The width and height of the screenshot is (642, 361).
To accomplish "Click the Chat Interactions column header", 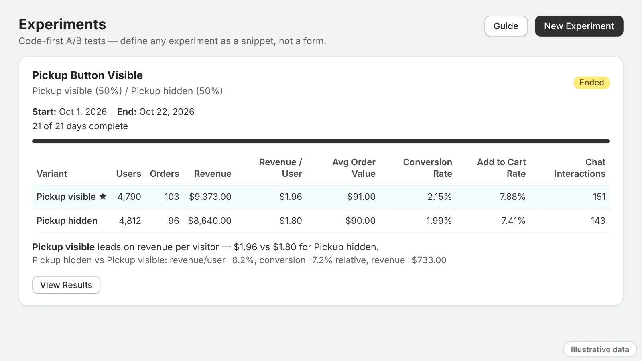I will (x=580, y=168).
